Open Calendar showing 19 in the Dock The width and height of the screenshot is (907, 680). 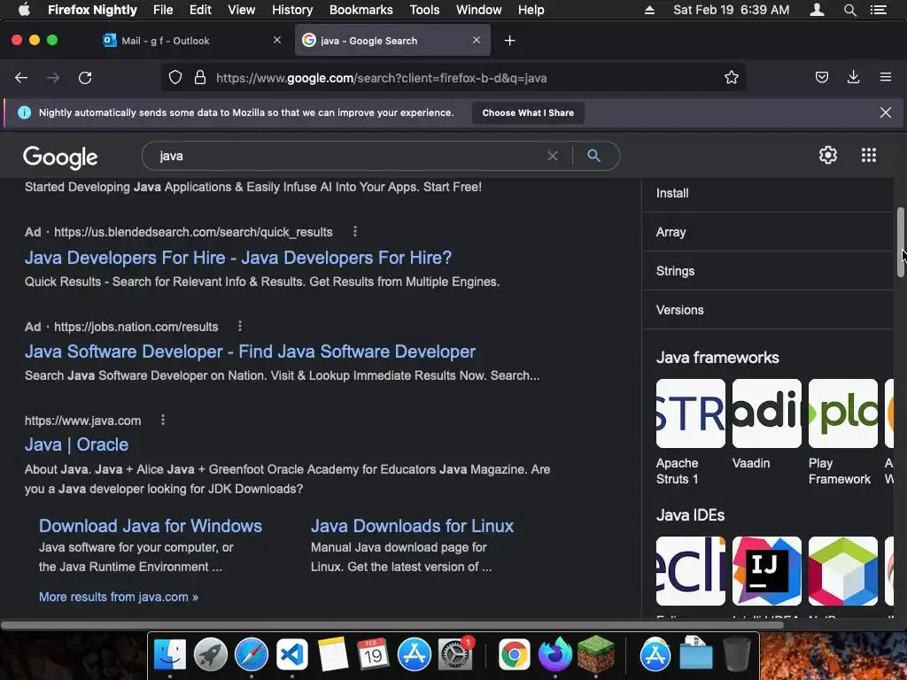373,654
